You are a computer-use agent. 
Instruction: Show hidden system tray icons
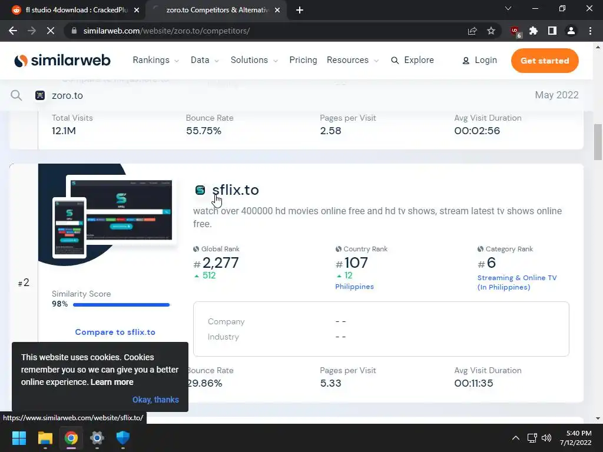click(516, 438)
